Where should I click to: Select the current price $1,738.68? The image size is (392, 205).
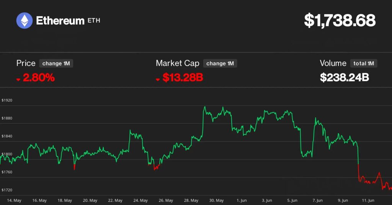click(340, 21)
